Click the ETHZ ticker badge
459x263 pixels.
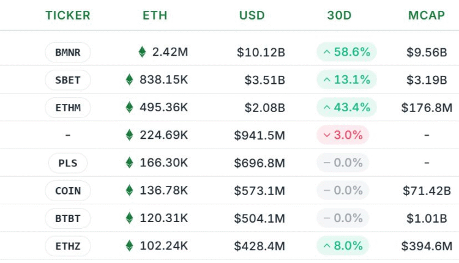click(x=67, y=246)
